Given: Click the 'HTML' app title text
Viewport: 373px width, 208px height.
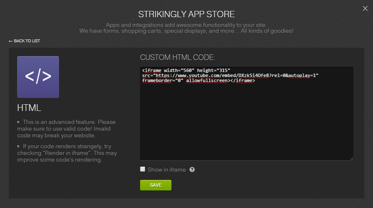Looking at the screenshot, I should click(29, 108).
